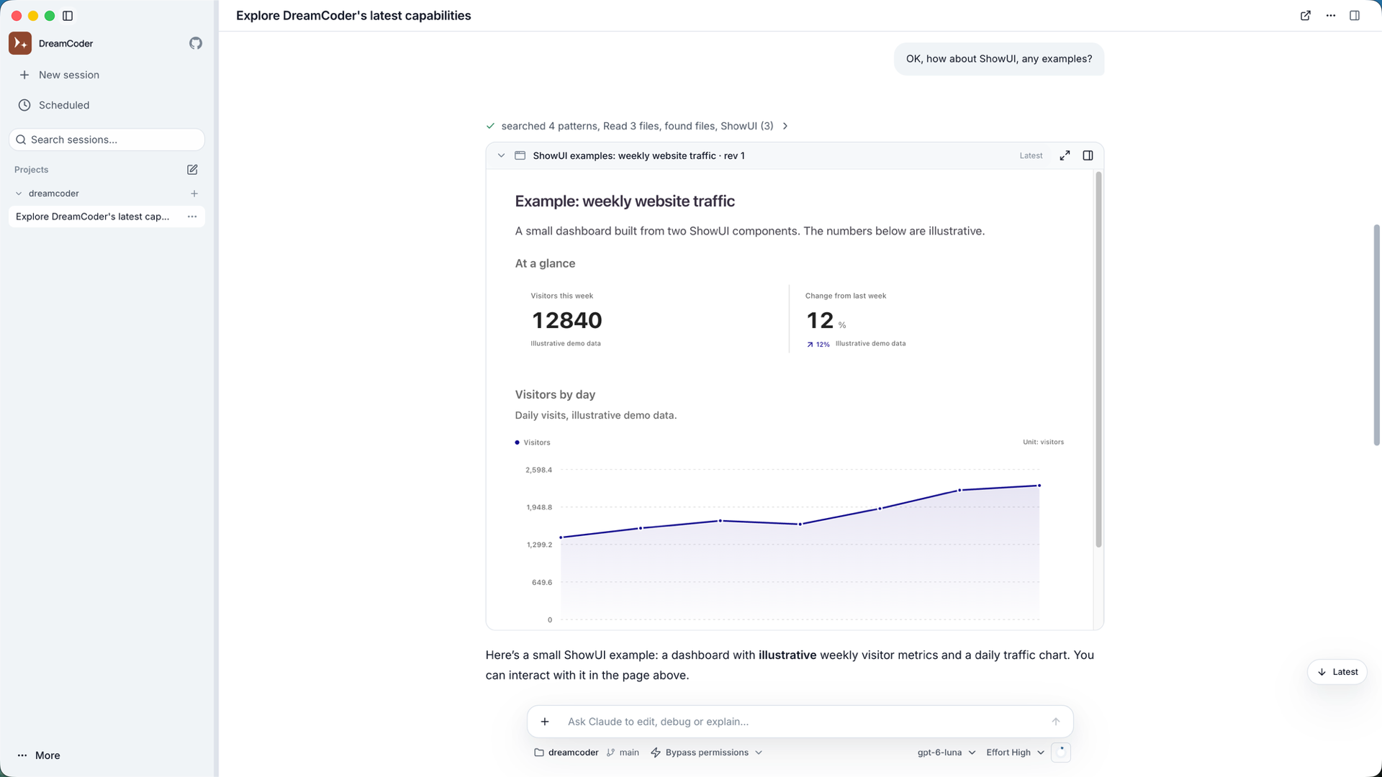
Task: Click the At a glance subheading
Action: pos(545,263)
